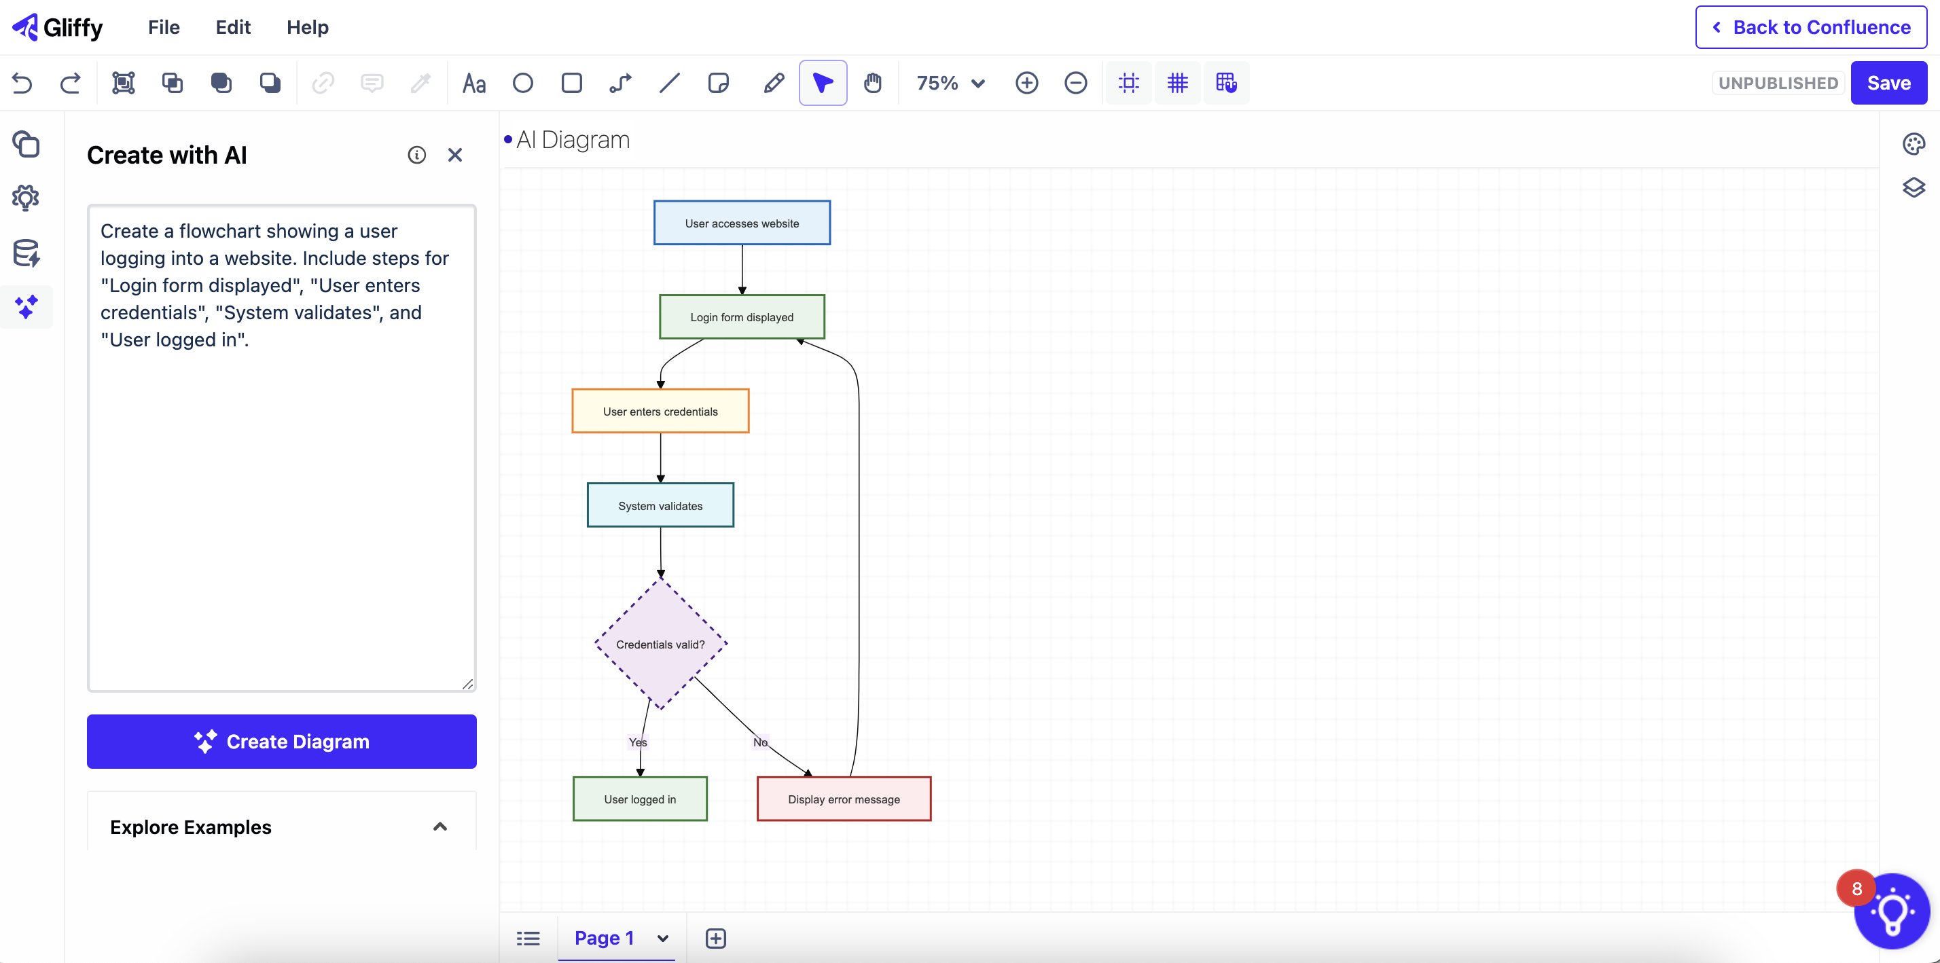Select the System validates shape
Viewport: 1940px width, 963px height.
coord(660,505)
